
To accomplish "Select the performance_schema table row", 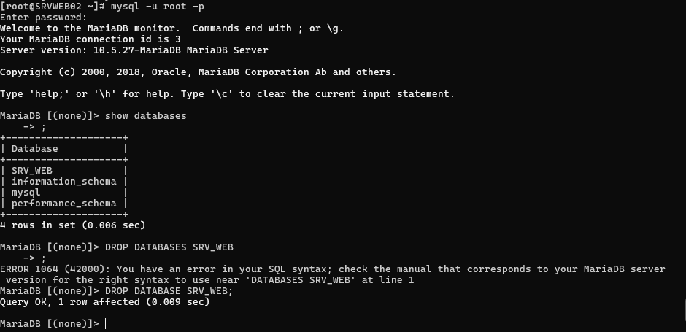I will (x=64, y=204).
